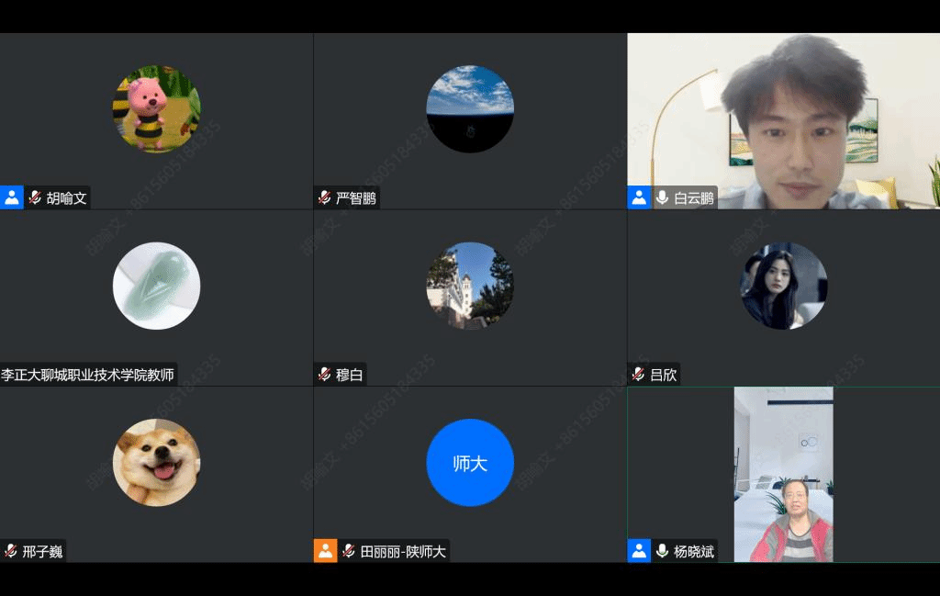
Task: Select the pink bear avatar of 胡喻文
Action: 156,108
